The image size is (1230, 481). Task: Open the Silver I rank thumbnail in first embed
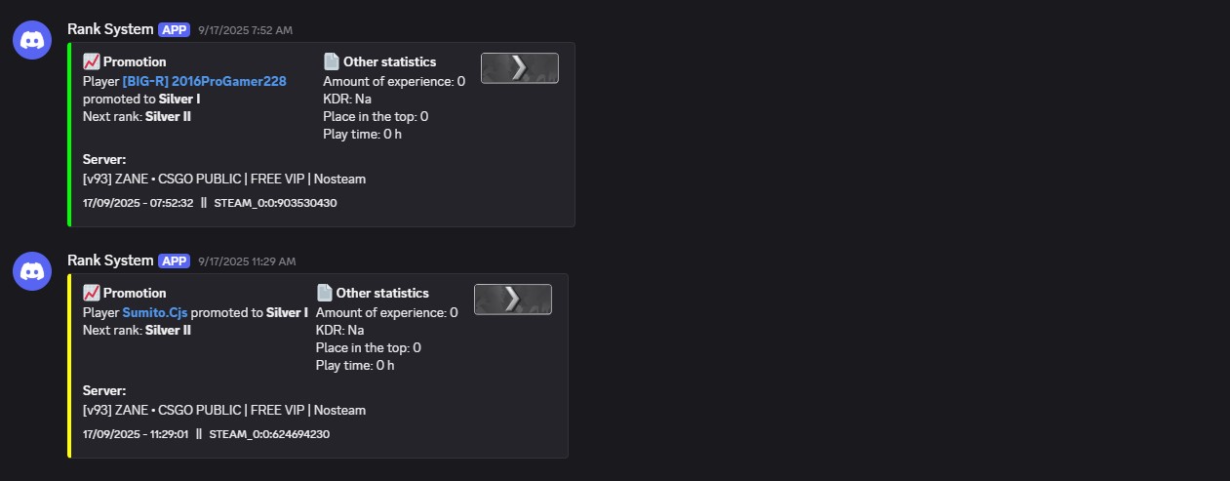[x=519, y=68]
